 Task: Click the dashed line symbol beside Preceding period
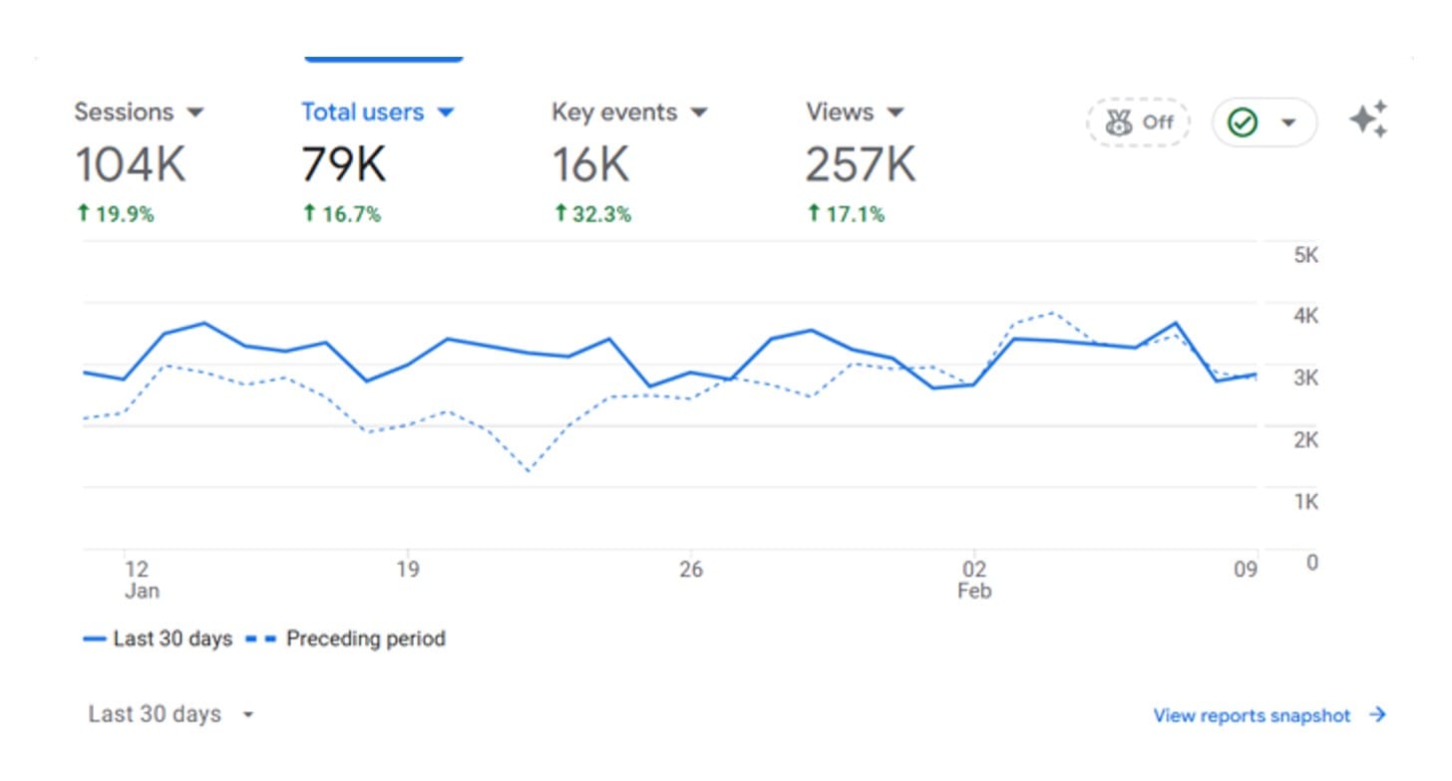coord(263,639)
